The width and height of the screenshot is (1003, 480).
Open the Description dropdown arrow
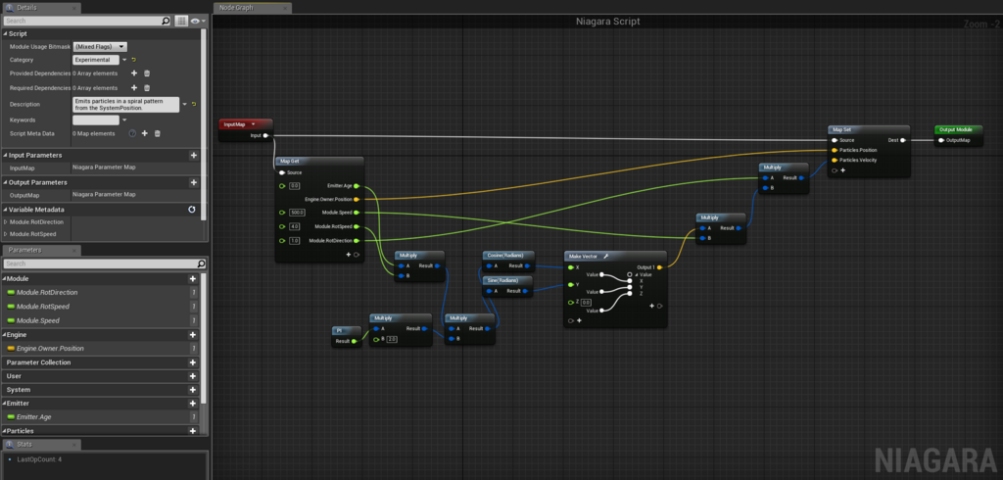(184, 104)
